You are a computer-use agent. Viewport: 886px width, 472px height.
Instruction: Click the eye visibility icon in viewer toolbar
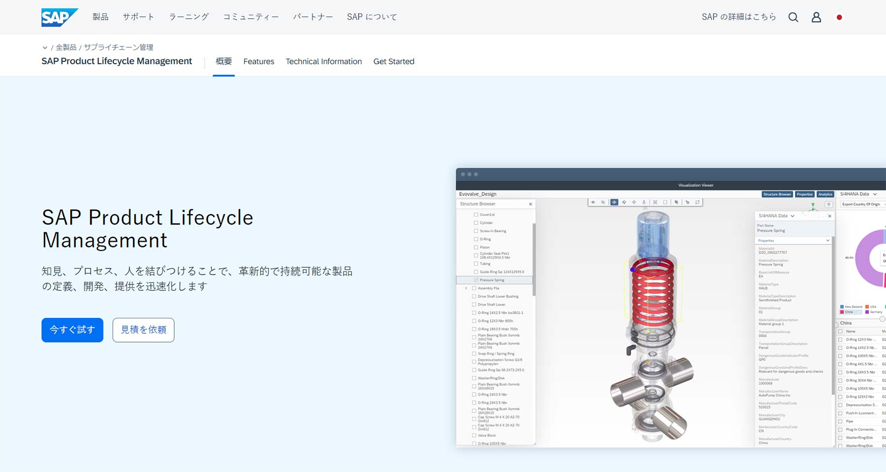tap(593, 202)
